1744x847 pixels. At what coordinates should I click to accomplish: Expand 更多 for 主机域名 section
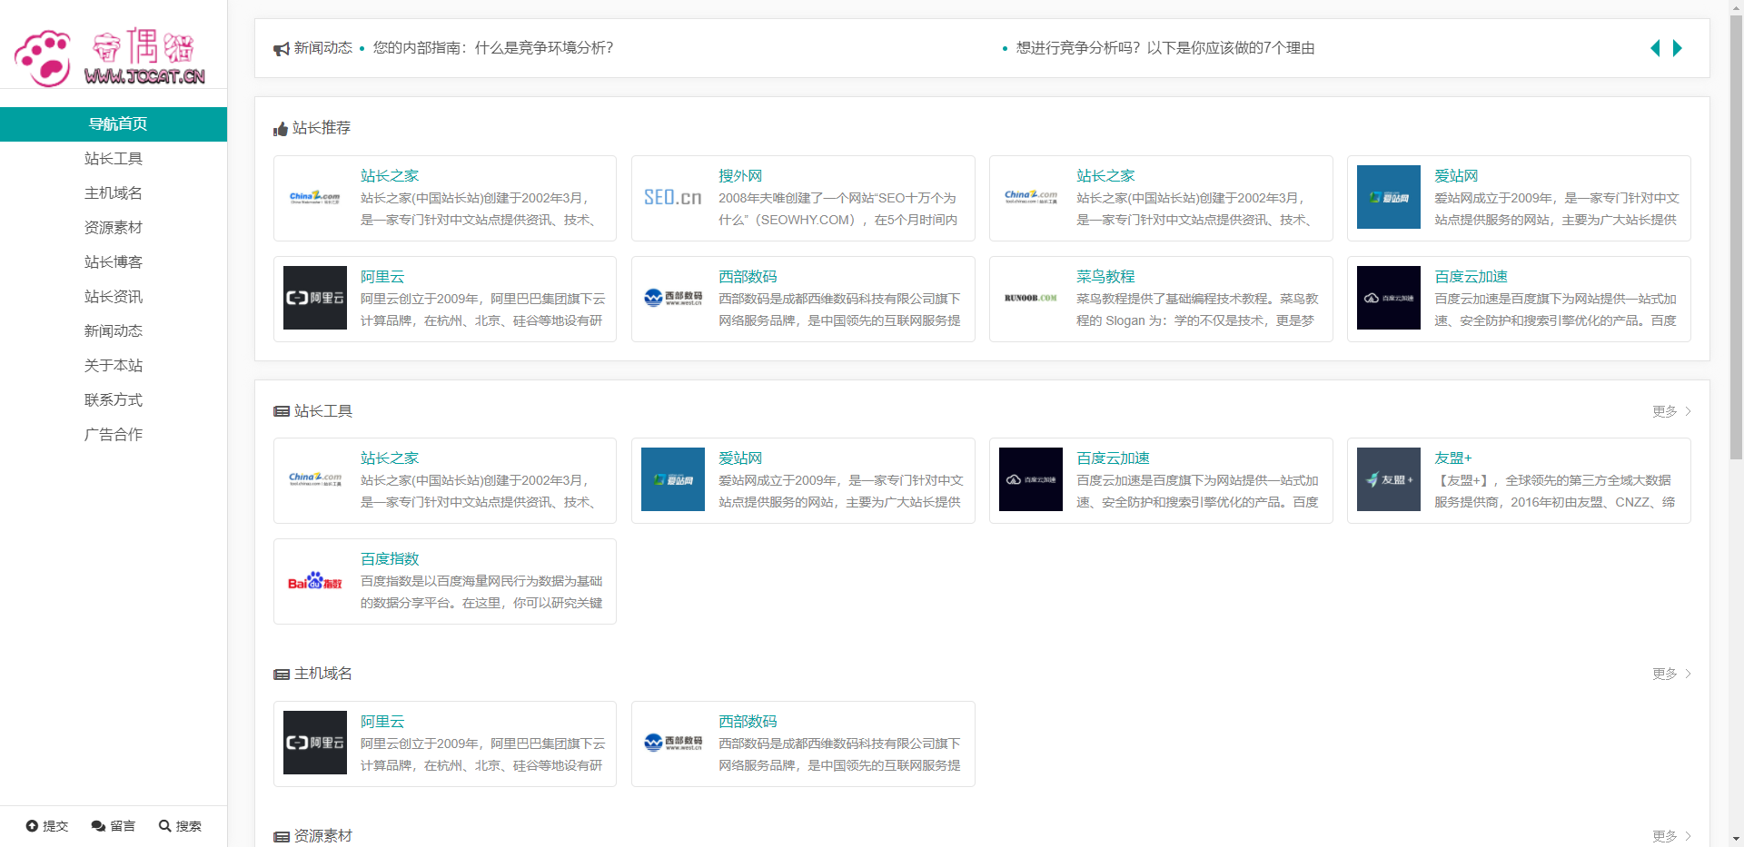click(1671, 674)
